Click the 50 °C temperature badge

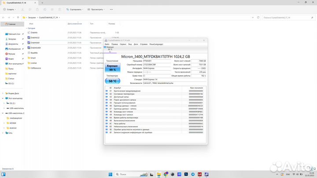(x=112, y=81)
